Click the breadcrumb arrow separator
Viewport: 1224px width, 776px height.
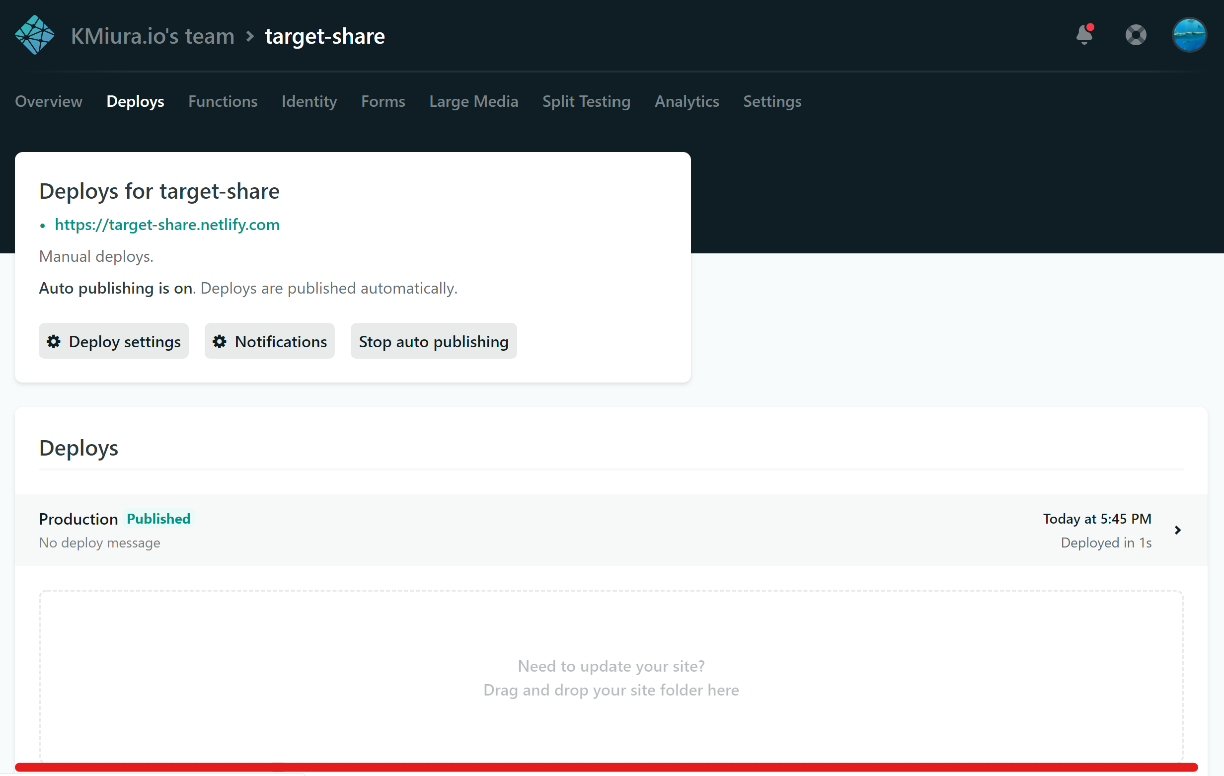tap(249, 36)
